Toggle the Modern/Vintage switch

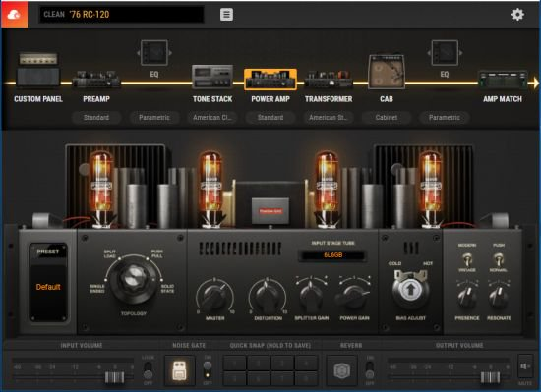point(467,258)
